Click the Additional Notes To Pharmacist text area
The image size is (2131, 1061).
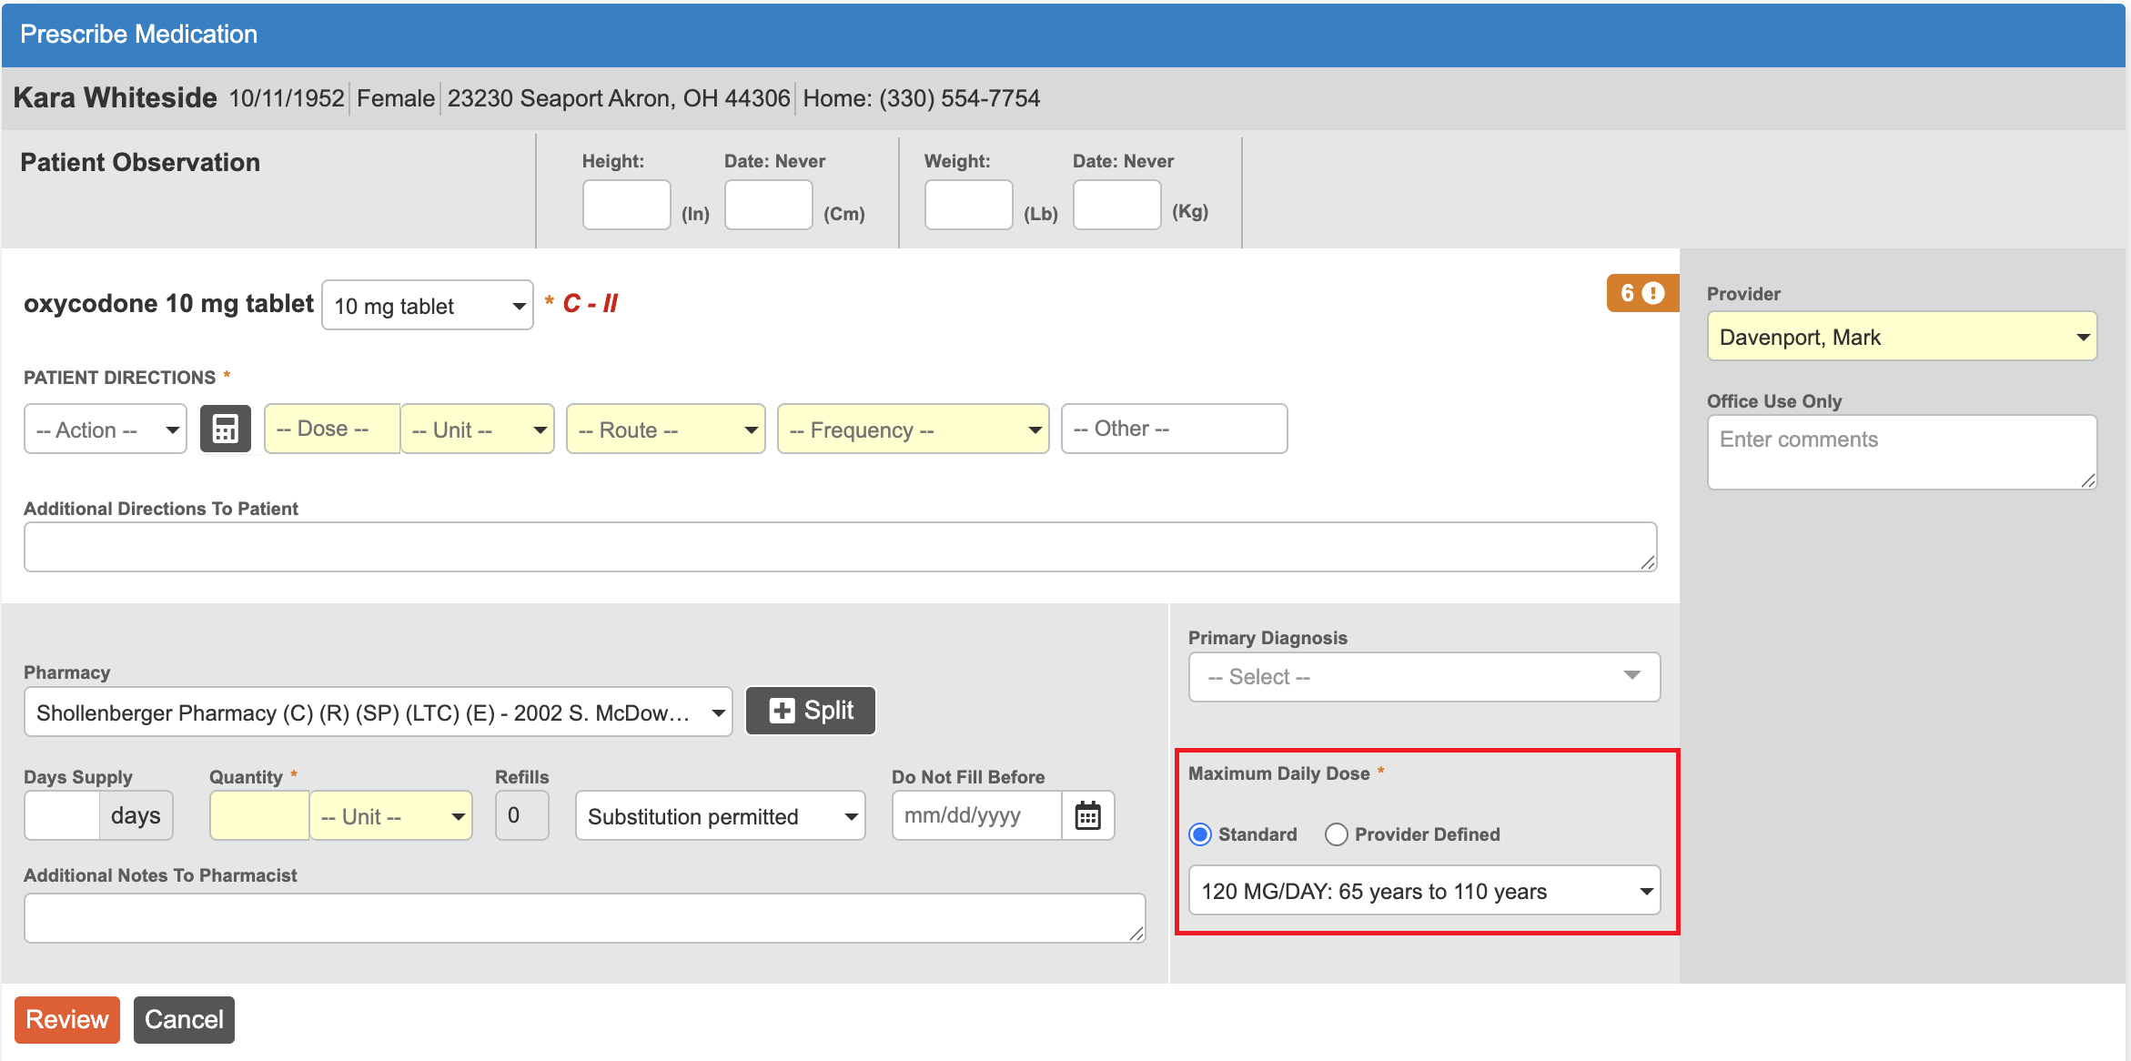point(585,918)
